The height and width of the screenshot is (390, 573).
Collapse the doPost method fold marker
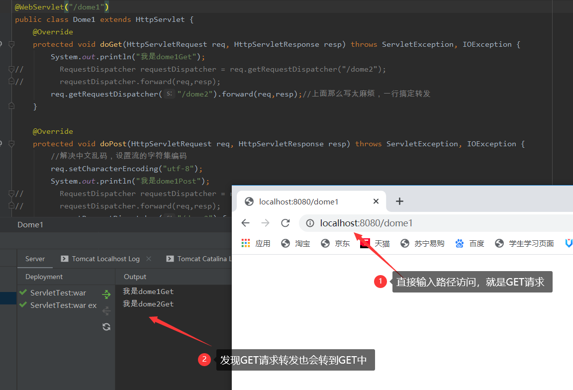click(x=11, y=144)
